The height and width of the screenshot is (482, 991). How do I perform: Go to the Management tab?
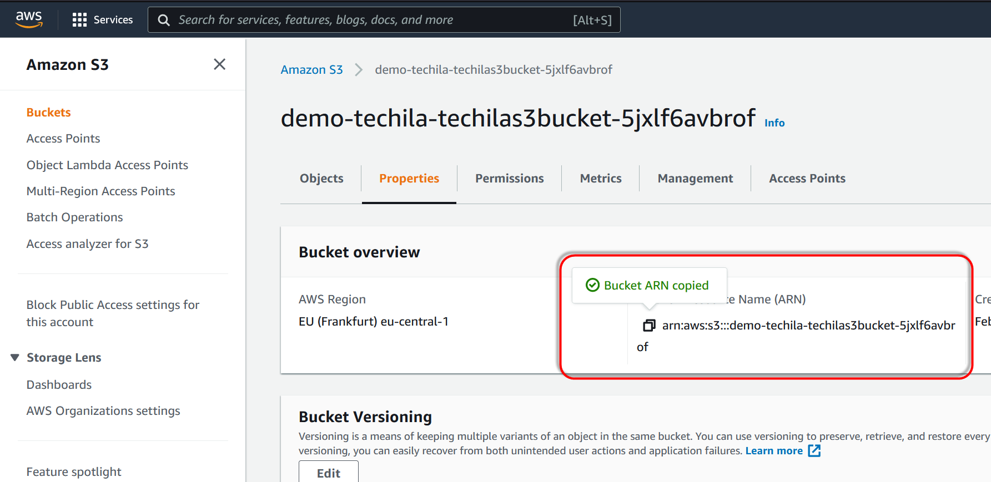coord(695,179)
